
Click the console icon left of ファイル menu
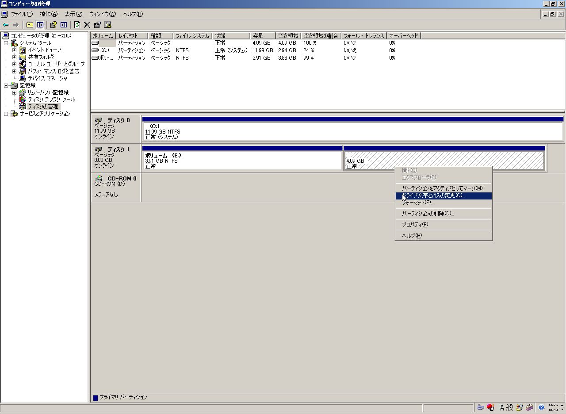click(5, 14)
